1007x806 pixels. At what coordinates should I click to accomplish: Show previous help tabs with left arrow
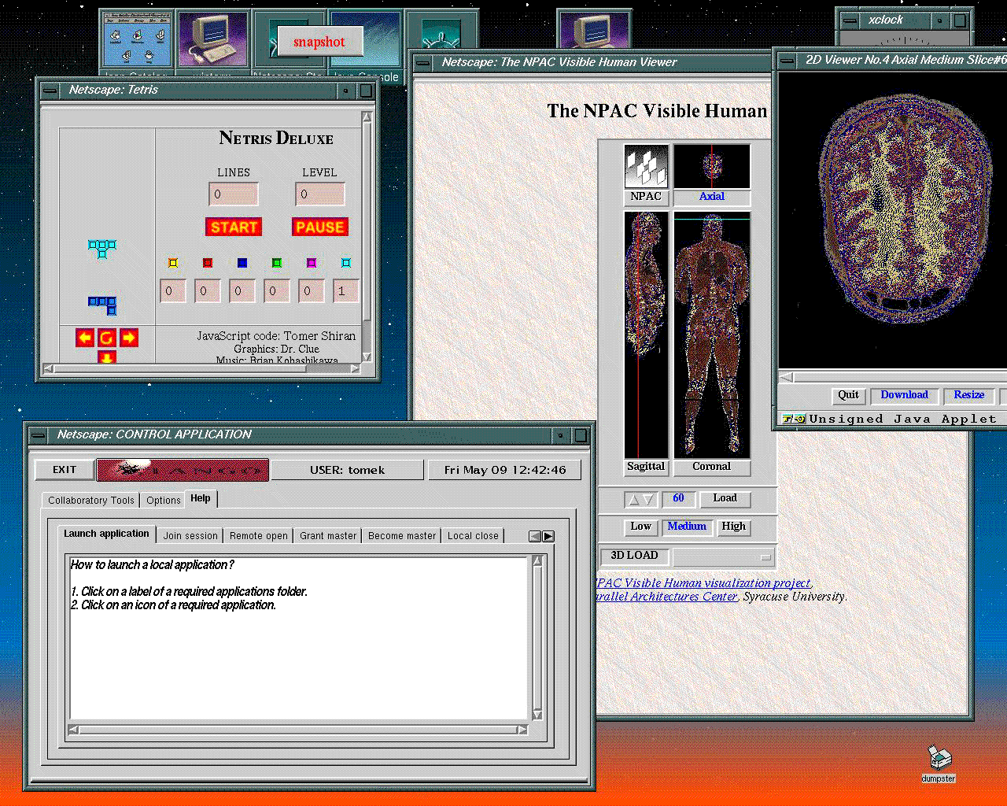pos(535,536)
